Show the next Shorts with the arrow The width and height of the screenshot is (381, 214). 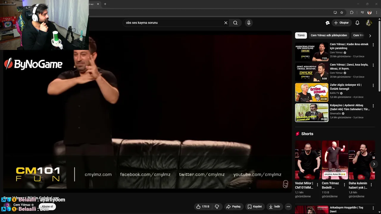(374, 164)
